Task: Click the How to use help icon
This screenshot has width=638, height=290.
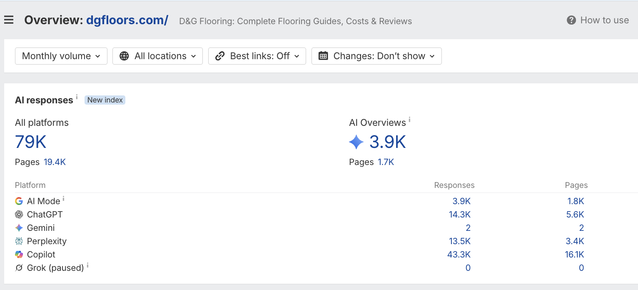Action: click(x=571, y=20)
